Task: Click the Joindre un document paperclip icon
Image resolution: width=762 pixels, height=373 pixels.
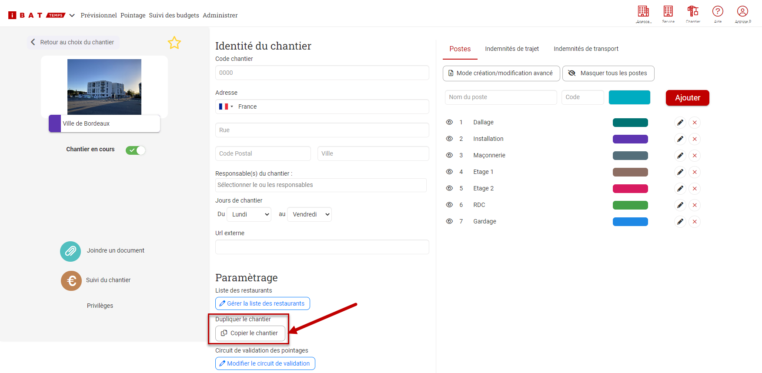Action: (70, 251)
